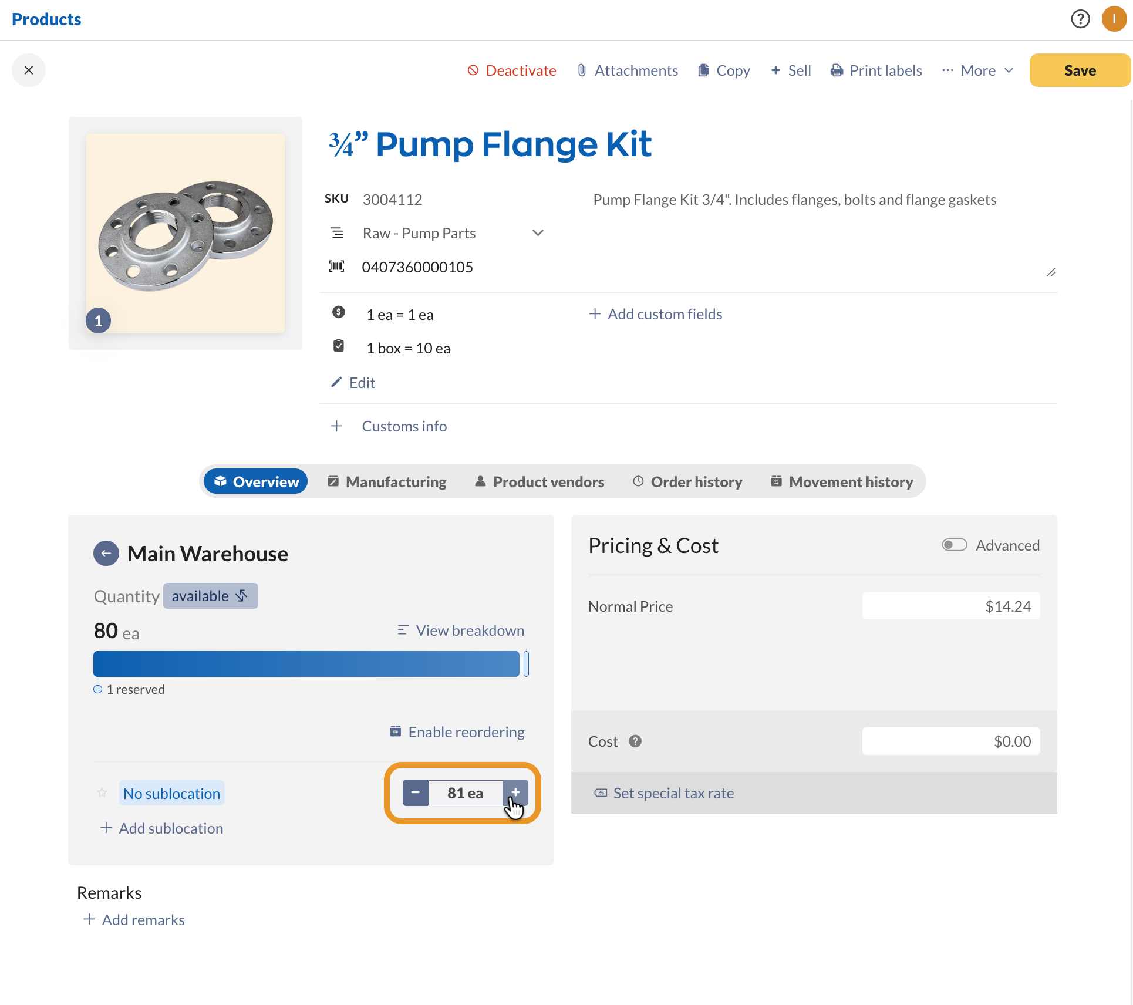Click the product description text area
The height and width of the screenshot is (1005, 1133).
824,234
